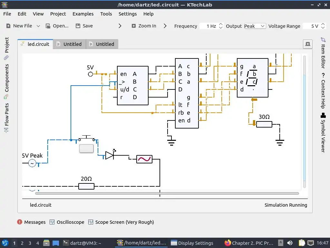The image size is (330, 248).
Task: Click the New File button
Action: [19, 26]
